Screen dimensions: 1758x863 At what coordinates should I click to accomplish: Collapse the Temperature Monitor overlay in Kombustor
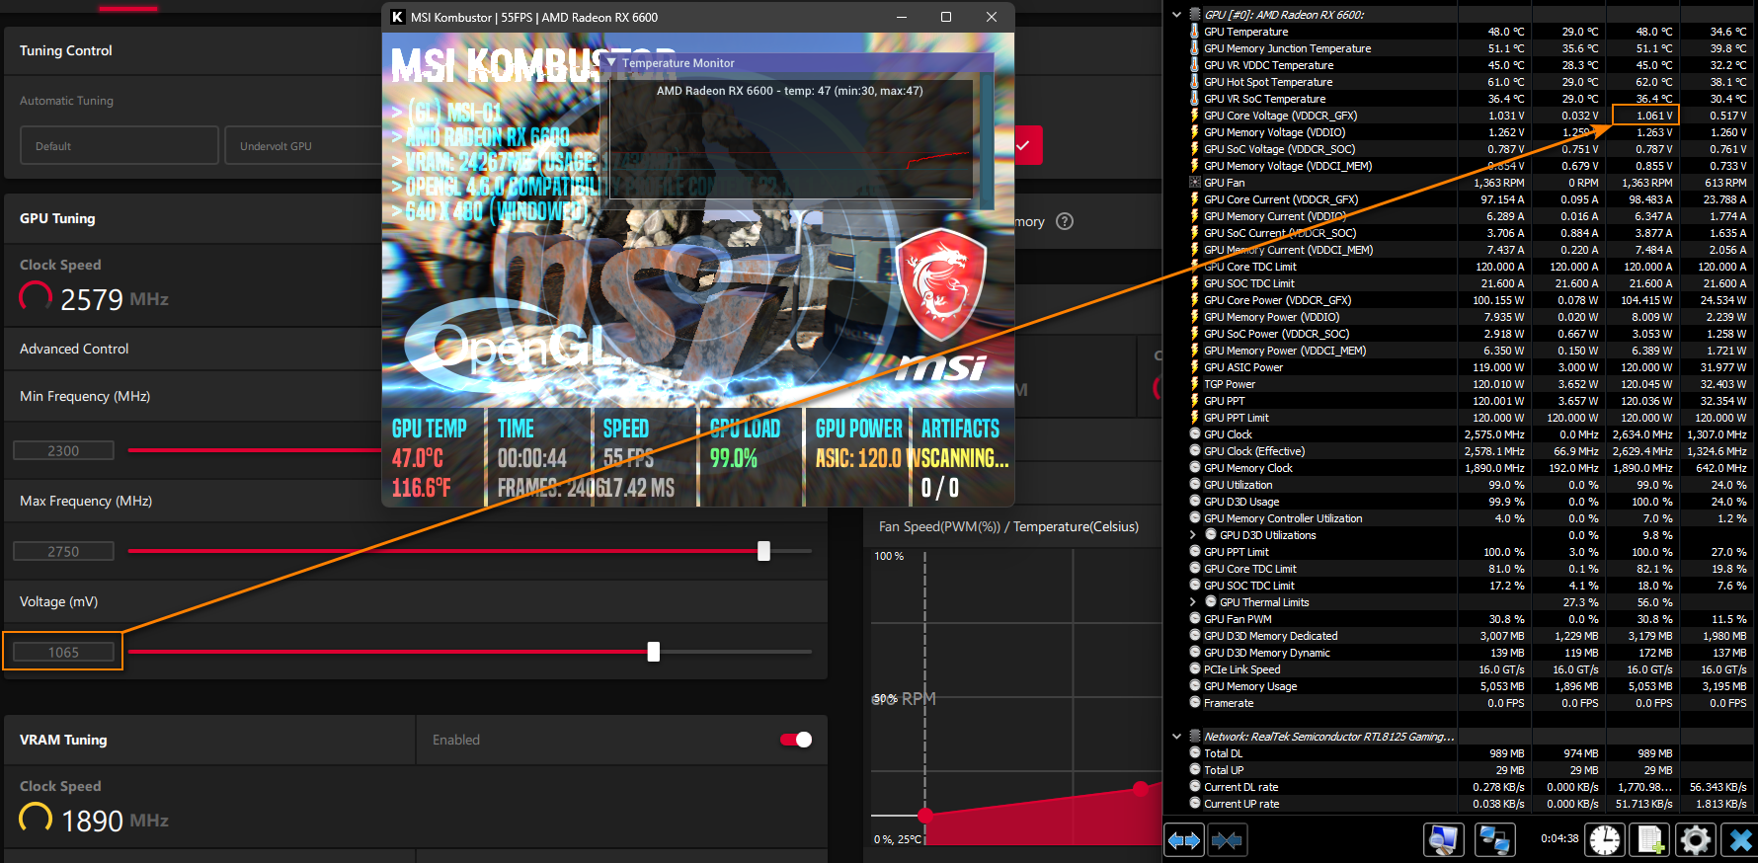coord(611,63)
